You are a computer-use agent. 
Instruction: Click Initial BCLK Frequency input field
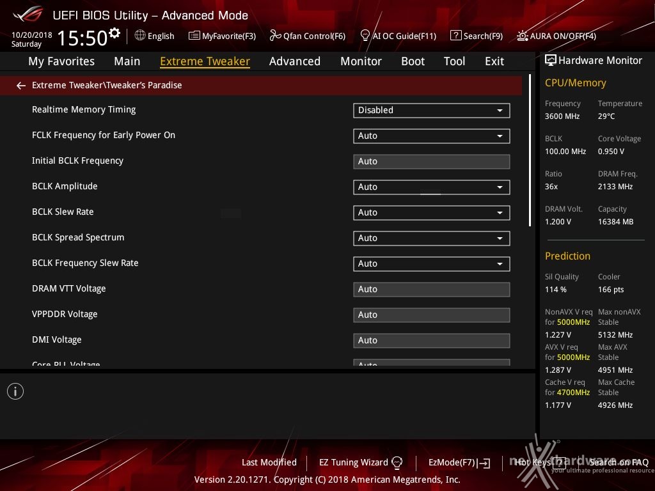pos(432,162)
